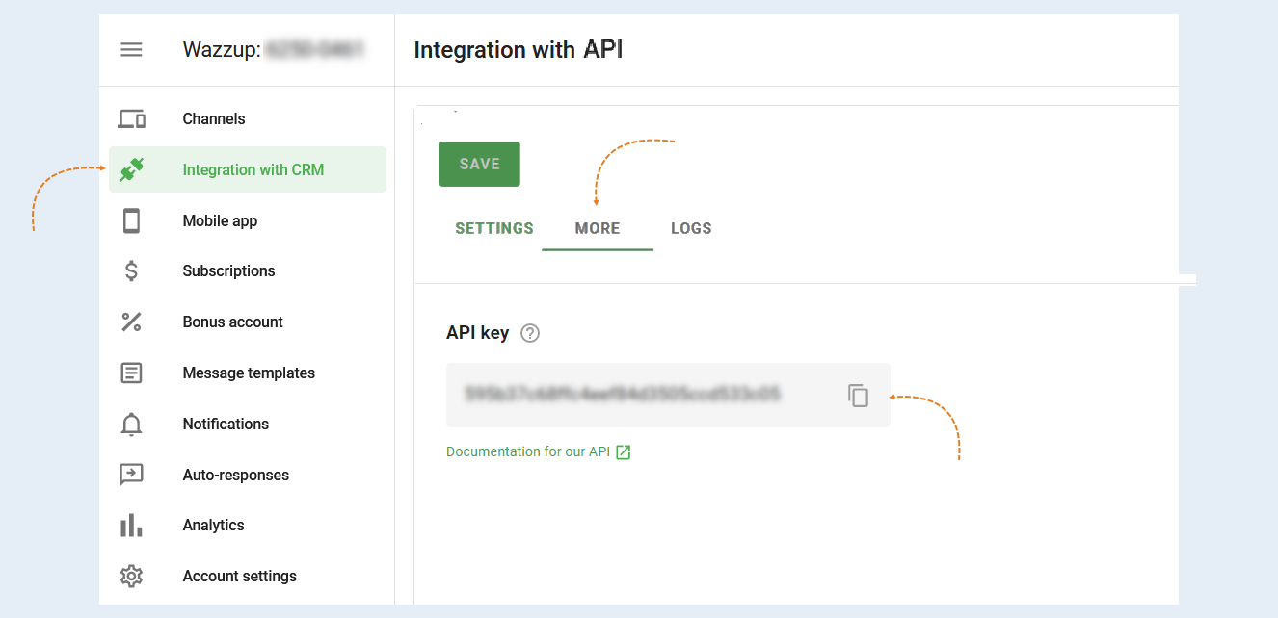Click the Integration with API heading
The height and width of the screenshot is (618, 1278).
[x=519, y=50]
